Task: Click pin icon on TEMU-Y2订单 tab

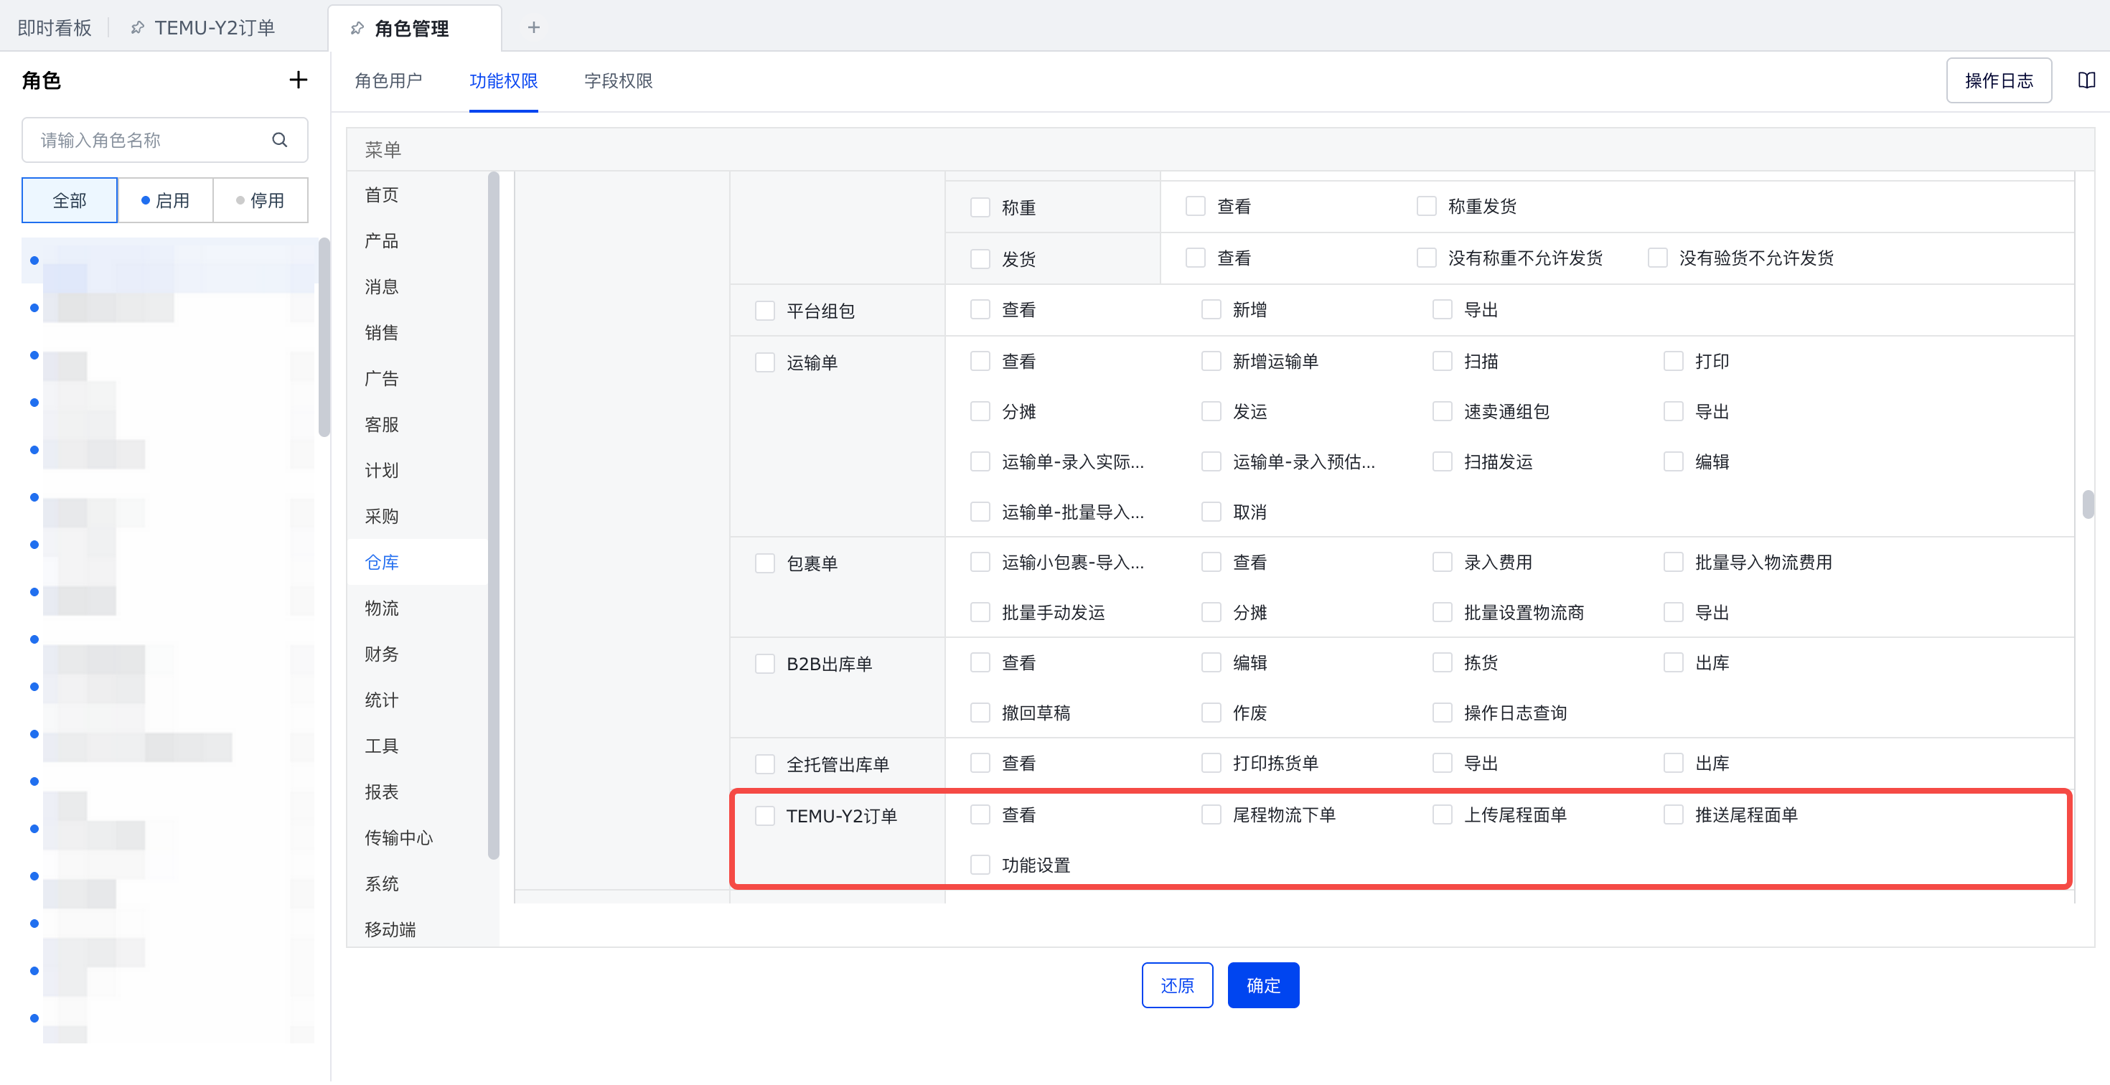Action: (138, 28)
